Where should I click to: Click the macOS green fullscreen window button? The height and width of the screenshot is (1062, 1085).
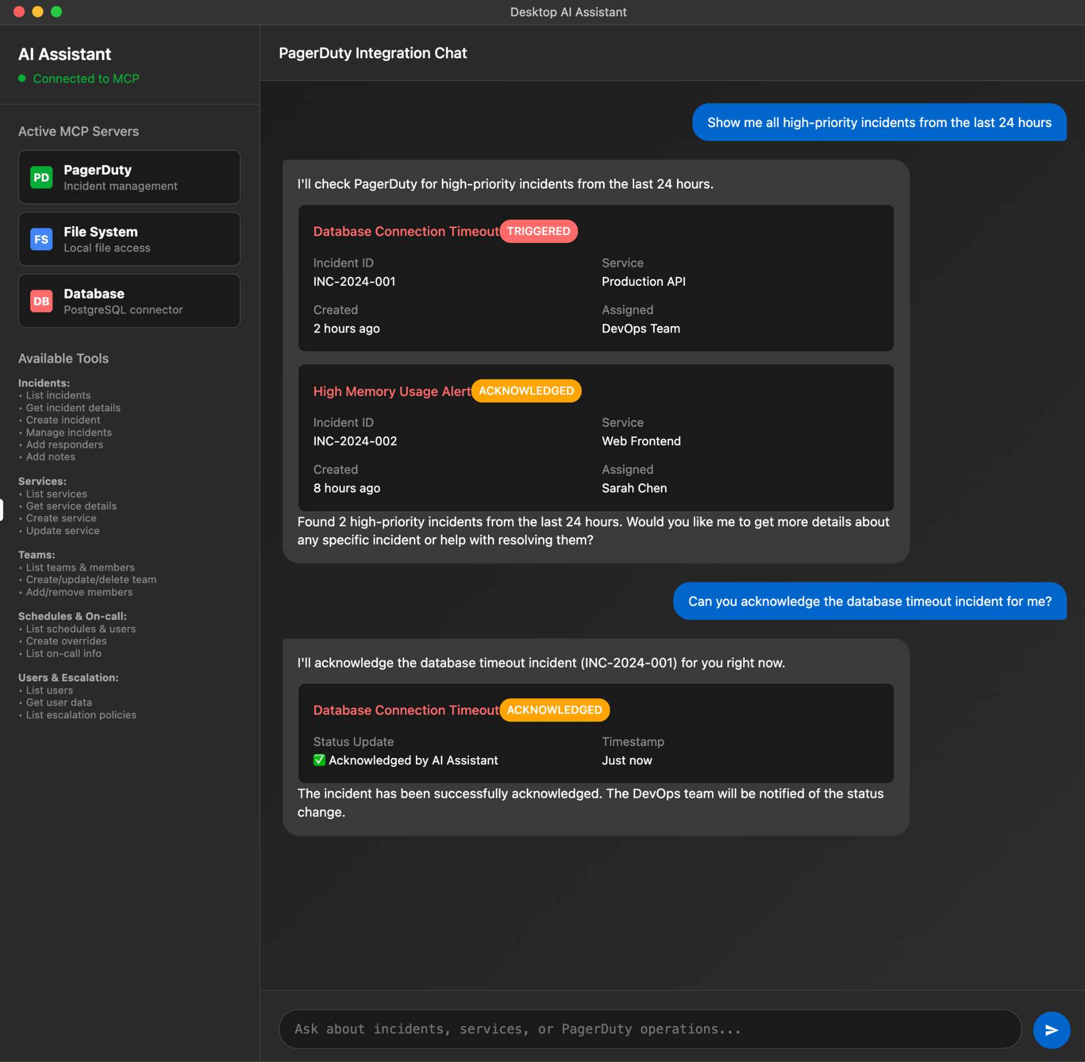click(x=57, y=12)
